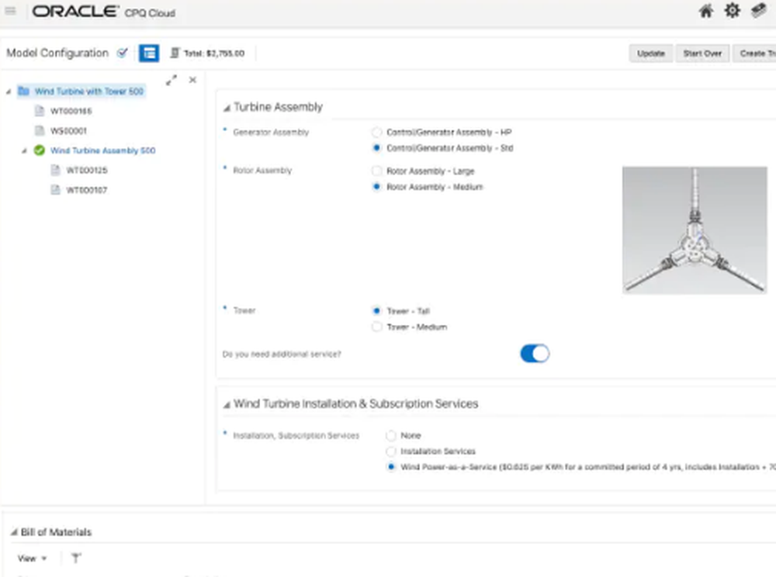This screenshot has height=577, width=776.
Task: Click the ticket icon in header
Action: pos(758,10)
